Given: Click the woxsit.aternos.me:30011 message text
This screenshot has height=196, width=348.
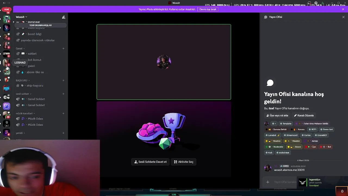Looking at the screenshot, I should click(x=289, y=170).
